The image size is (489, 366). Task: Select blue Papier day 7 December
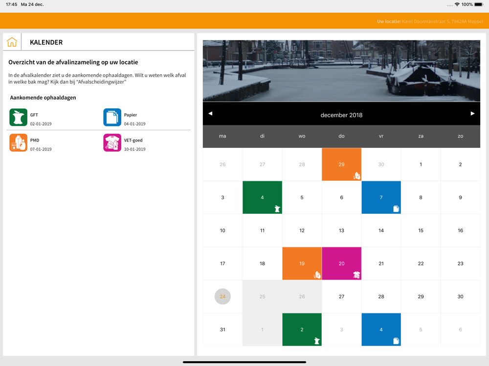pos(381,197)
